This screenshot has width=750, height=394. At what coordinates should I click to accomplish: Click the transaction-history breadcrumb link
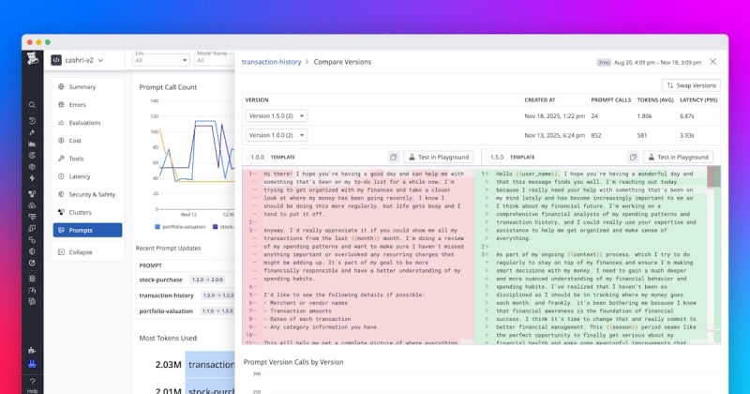coord(271,61)
